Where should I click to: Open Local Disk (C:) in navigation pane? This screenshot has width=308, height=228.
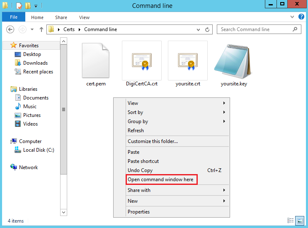(38, 150)
